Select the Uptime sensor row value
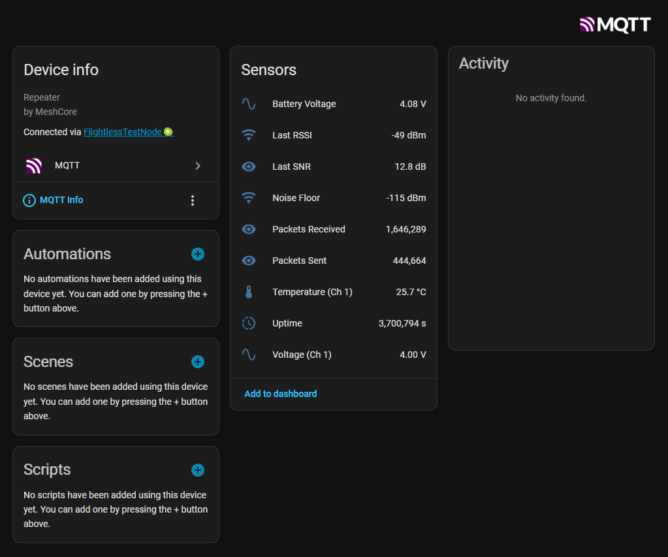 click(x=402, y=323)
